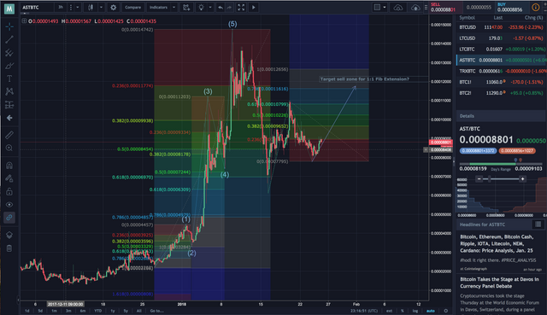
Task: Open chart properties gear icon
Action: [x=114, y=8]
